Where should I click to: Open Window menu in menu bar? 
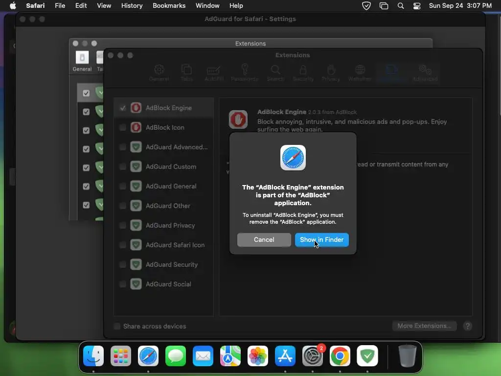coord(207,6)
